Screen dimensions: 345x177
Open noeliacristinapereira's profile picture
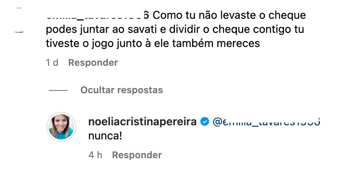[61, 126]
